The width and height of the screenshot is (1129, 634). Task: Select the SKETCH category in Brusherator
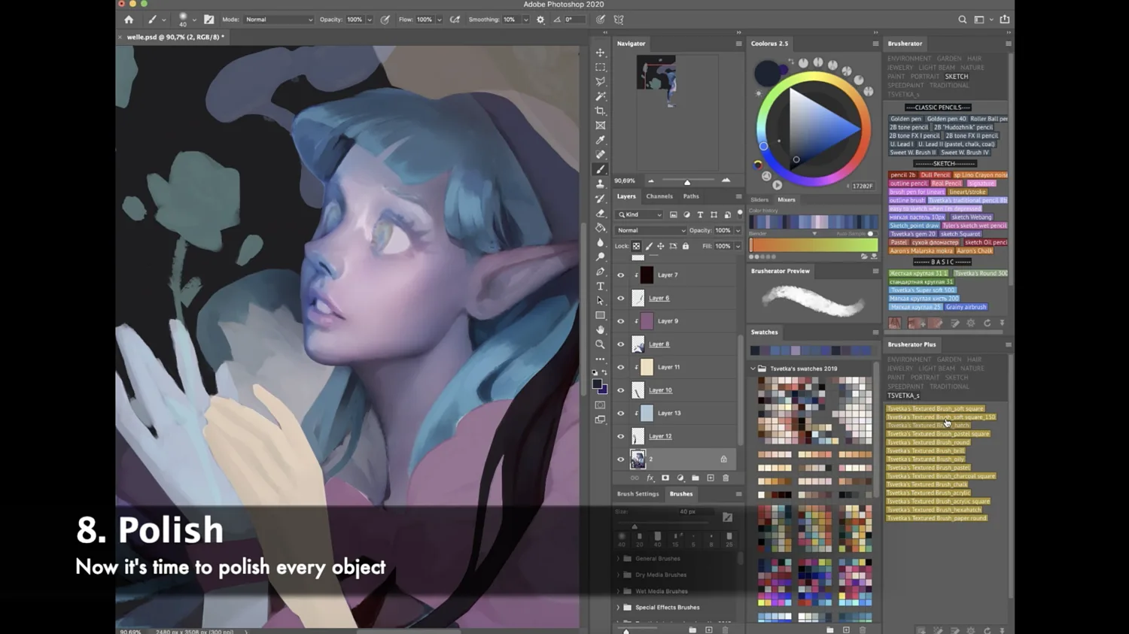tap(957, 76)
